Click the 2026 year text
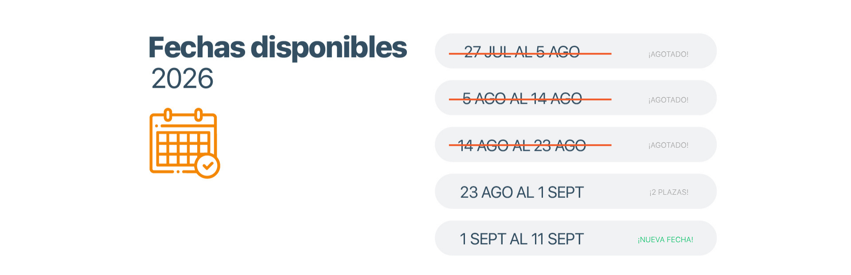 (x=182, y=79)
